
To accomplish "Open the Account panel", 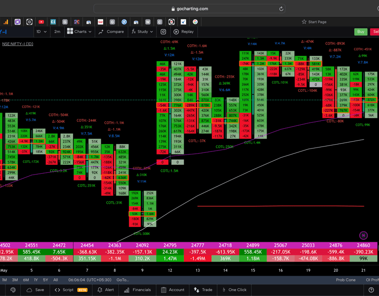I will coord(173,290).
